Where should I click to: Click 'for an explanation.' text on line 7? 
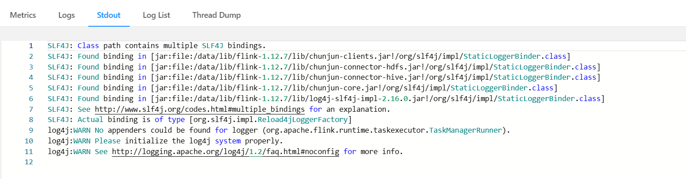pos(349,109)
